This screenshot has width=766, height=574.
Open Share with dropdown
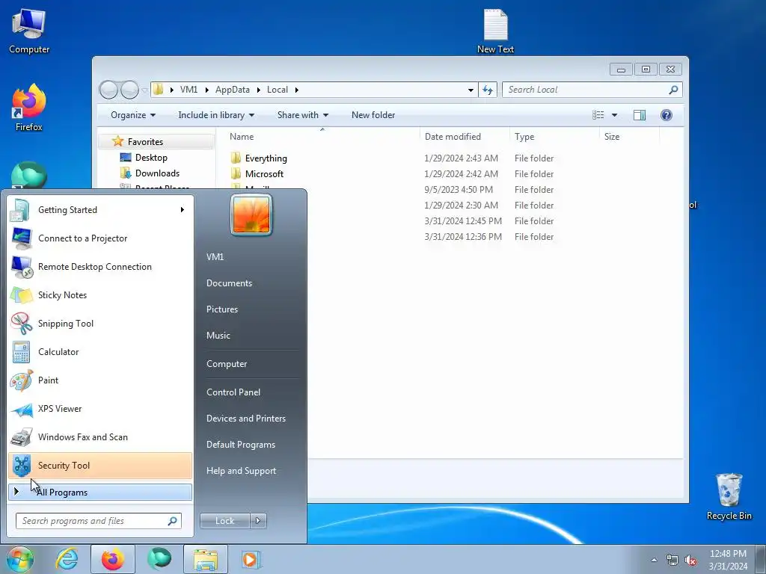click(x=303, y=114)
